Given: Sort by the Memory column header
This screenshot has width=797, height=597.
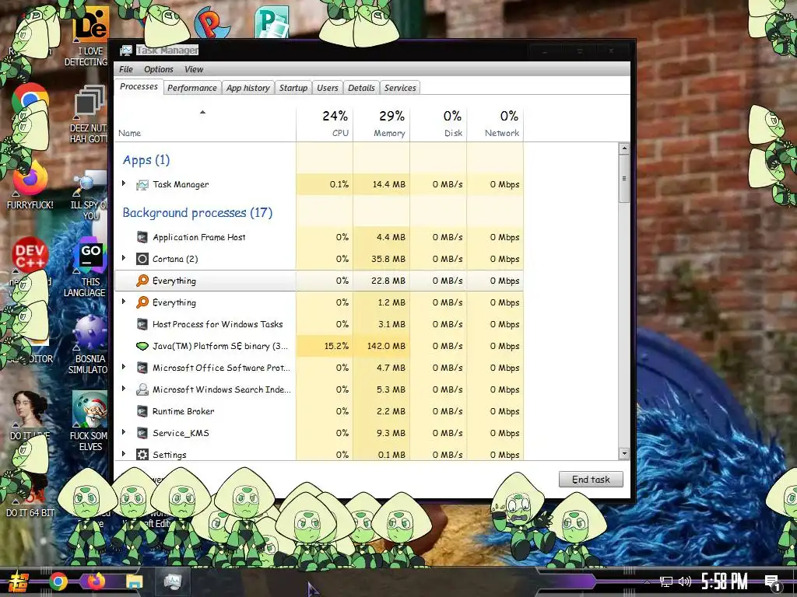Looking at the screenshot, I should (x=381, y=124).
